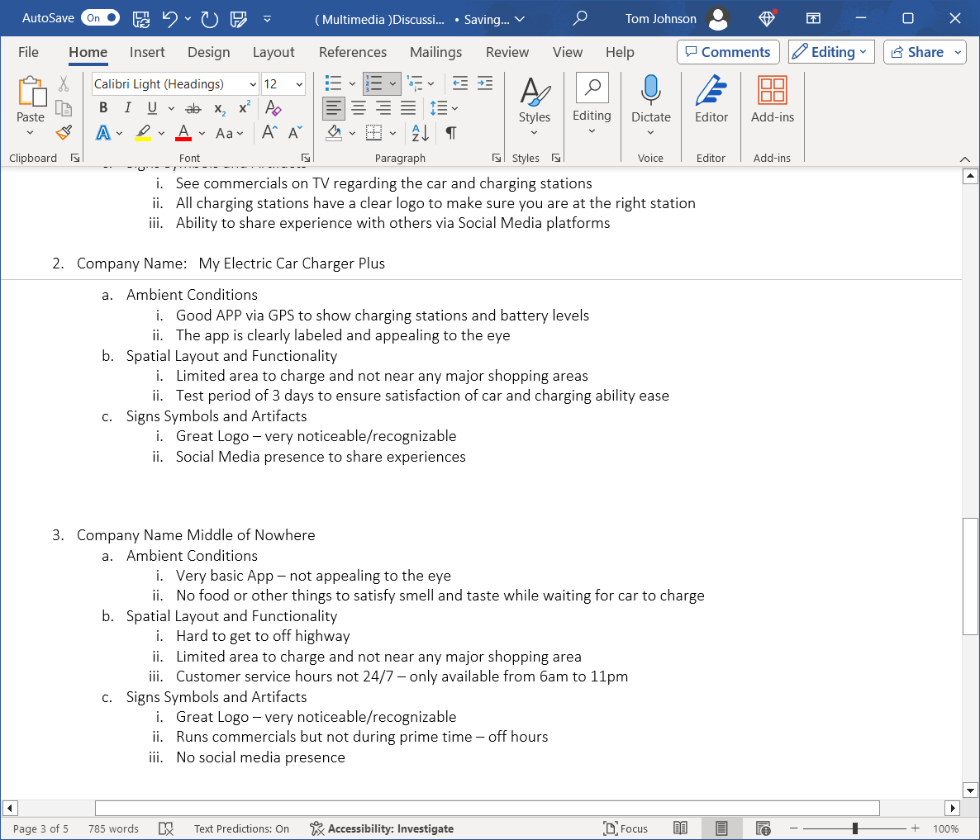Viewport: 980px width, 840px height.
Task: Click the Microsoft 365 diamond icon
Action: tap(767, 19)
